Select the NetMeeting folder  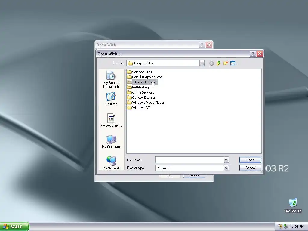pos(138,87)
